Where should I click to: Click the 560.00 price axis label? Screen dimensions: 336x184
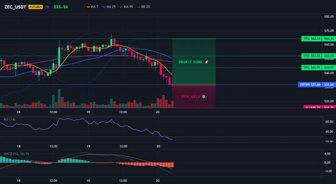click(329, 45)
